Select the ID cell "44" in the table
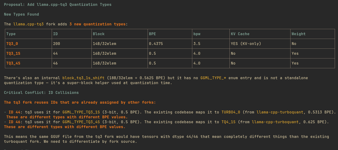Screen dimensions: 338x150 (x=55, y=54)
